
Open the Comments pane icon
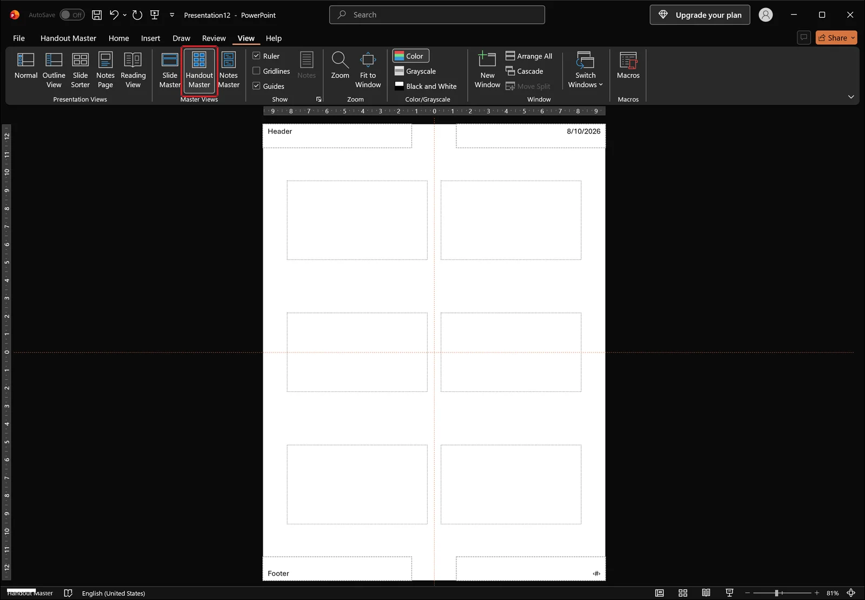pyautogui.click(x=804, y=37)
